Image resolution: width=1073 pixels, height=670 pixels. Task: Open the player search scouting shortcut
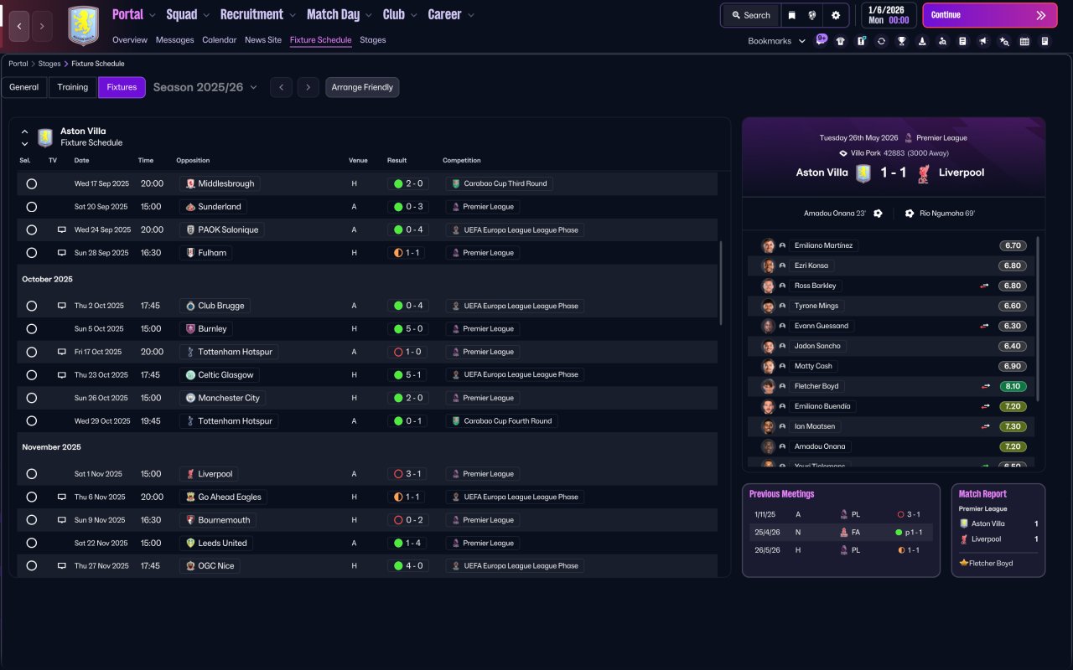(942, 41)
